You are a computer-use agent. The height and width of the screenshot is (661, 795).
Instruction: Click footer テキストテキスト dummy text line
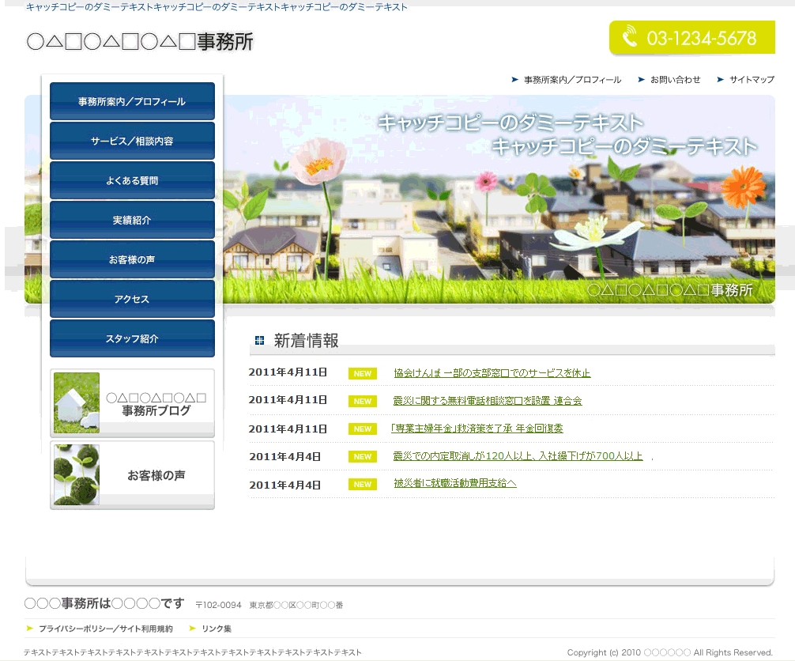[193, 652]
